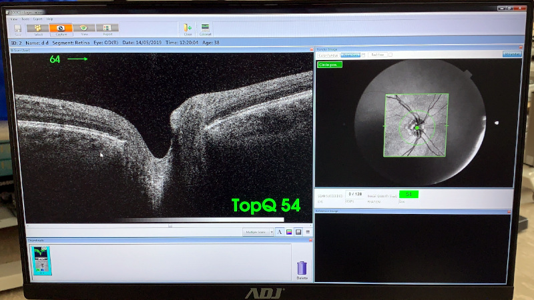Open the Select patient toolbar icon

(x=39, y=29)
